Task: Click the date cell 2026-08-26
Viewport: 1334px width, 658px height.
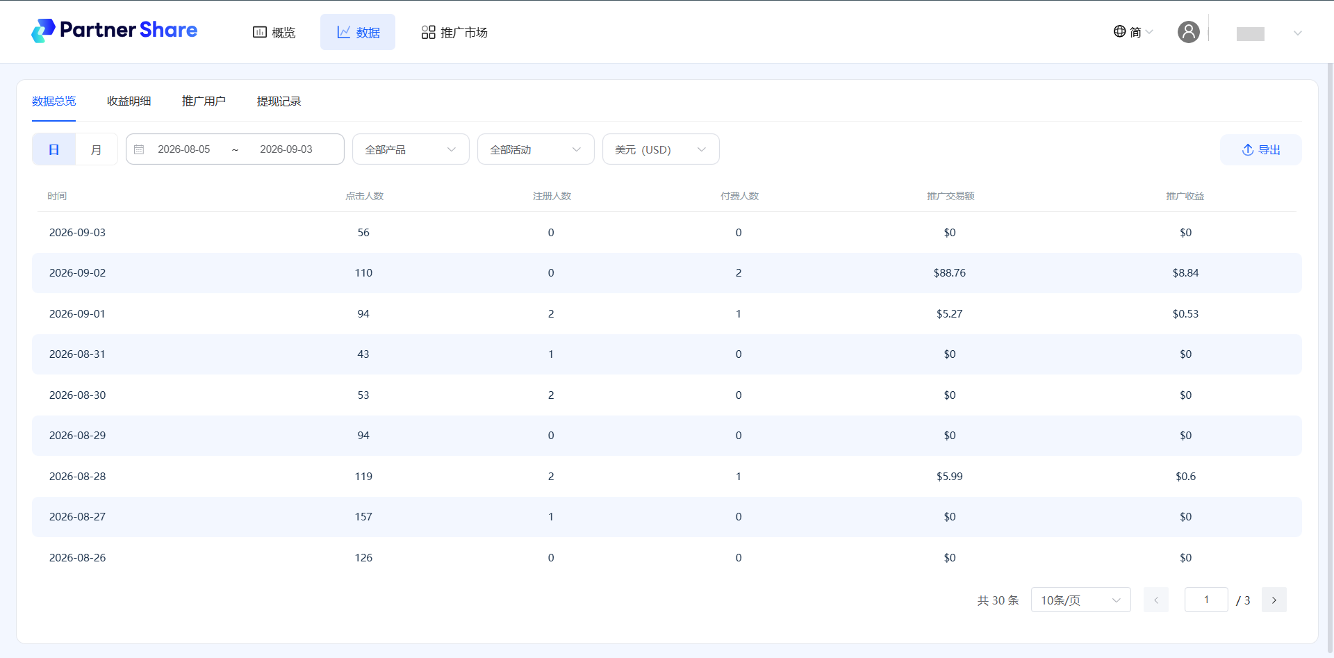Action: [x=77, y=558]
